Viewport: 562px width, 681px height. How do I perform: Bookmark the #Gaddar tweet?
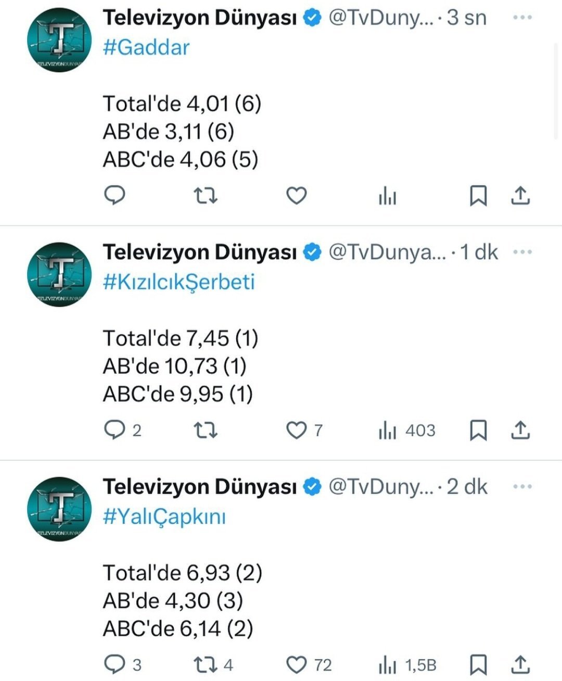coord(478,196)
